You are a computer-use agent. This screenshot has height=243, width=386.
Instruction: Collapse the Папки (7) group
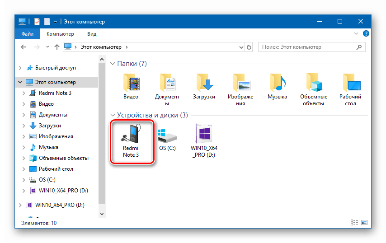tap(113, 64)
